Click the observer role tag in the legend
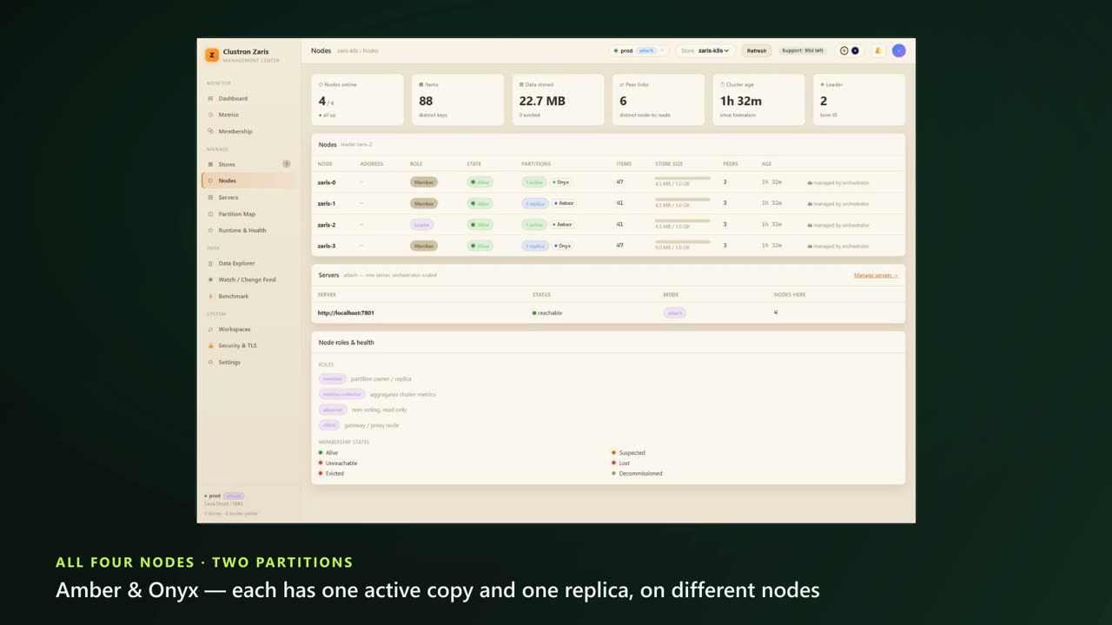Image resolution: width=1112 pixels, height=625 pixels. (x=333, y=410)
